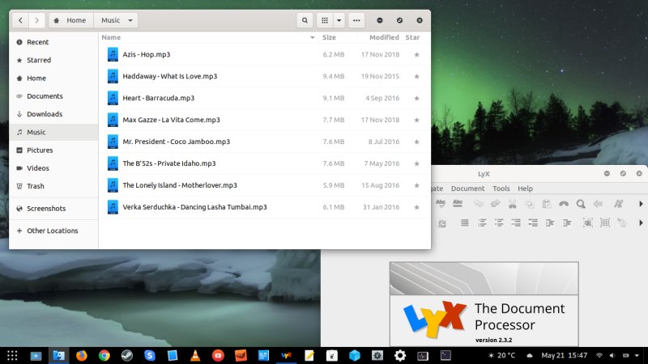648x364 pixels.
Task: Select Verka Serduchka - Dancing Lasha Tumbai.mp3 filename
Action: (x=194, y=207)
